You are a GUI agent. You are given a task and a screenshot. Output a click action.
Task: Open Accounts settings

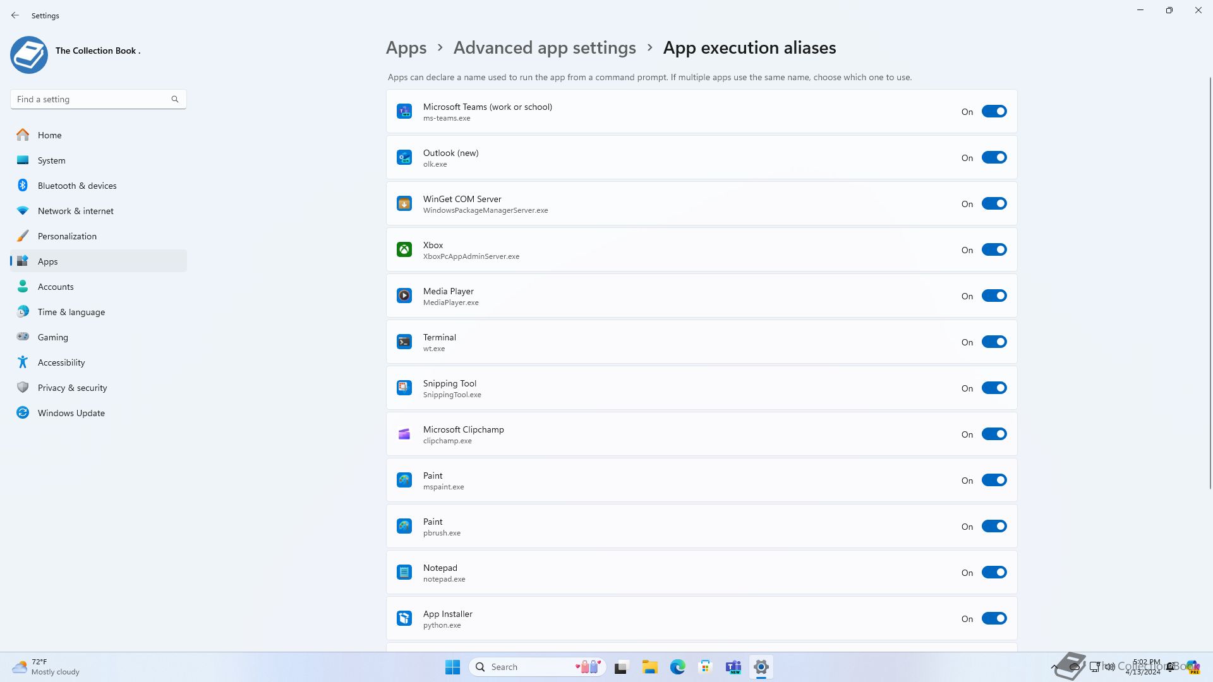[x=99, y=287]
